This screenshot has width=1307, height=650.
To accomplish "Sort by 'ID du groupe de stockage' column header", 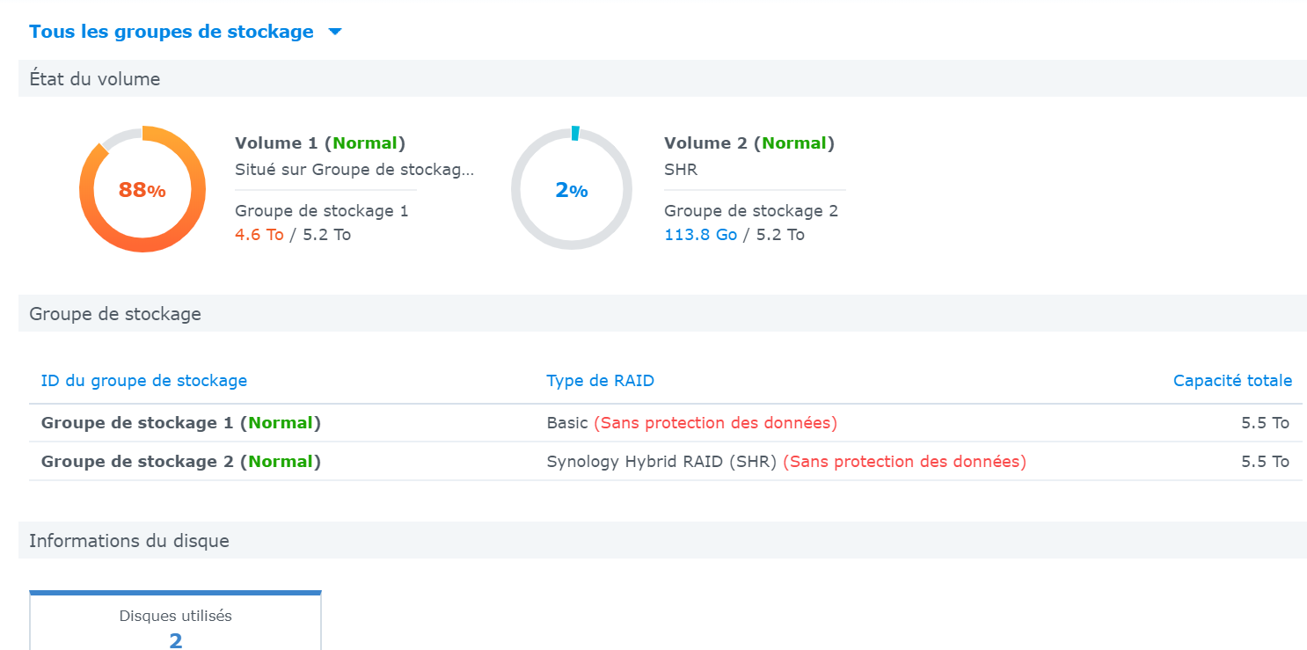I will [x=144, y=381].
